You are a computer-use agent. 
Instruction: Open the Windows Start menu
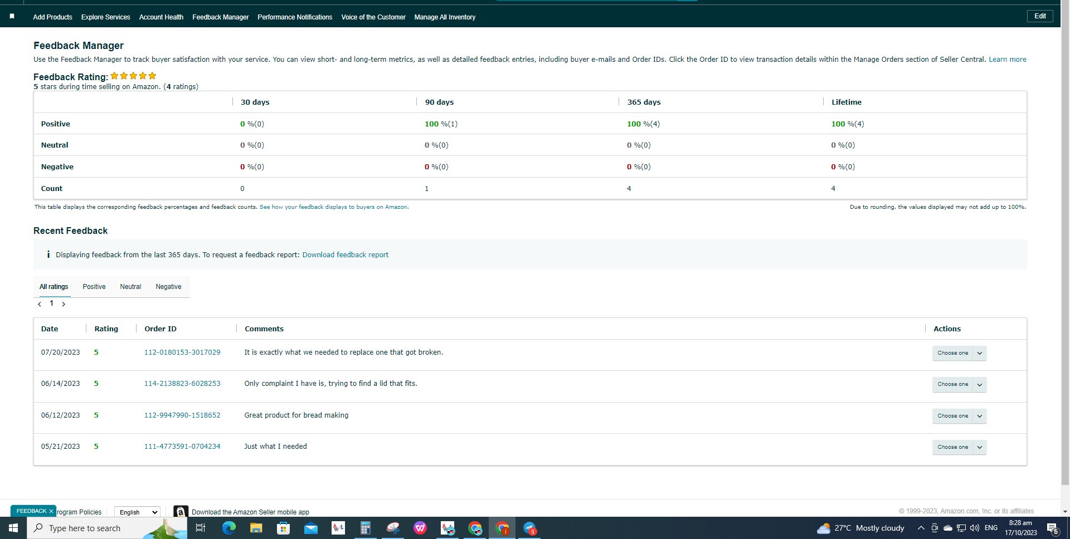13,528
